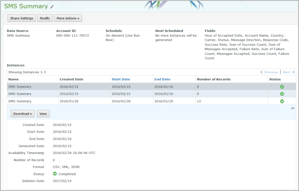Click the pencil edit icon beside SMS Summary title
Screen dimensions: 299x191
coord(52,7)
